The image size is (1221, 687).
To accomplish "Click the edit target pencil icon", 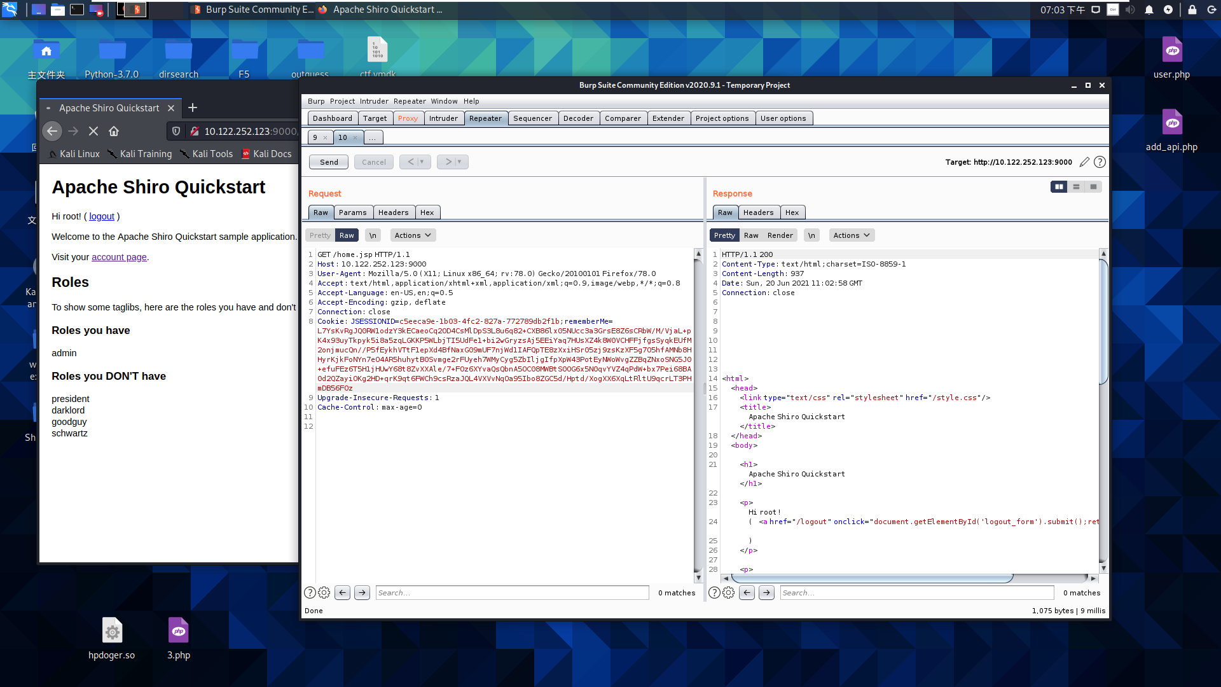I will 1084,162.
